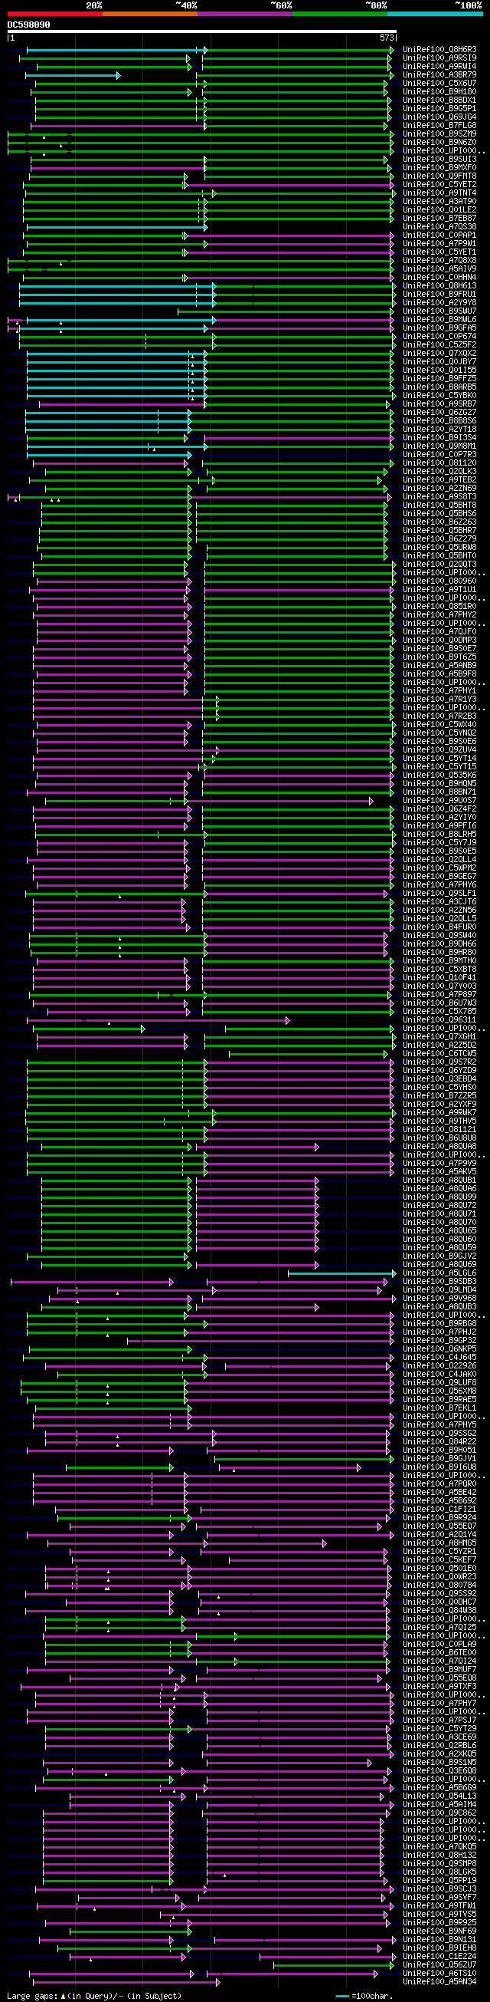Open hit UniRef100_A9RSI9
The width and height of the screenshot is (490, 2002).
point(439,58)
